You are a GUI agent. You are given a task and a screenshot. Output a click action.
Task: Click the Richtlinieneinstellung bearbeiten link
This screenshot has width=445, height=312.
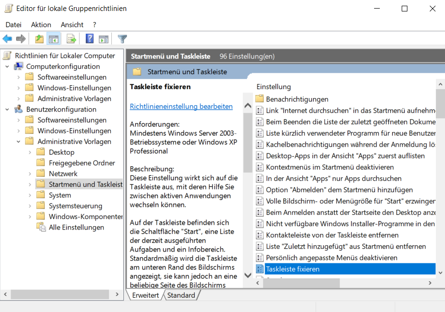181,106
